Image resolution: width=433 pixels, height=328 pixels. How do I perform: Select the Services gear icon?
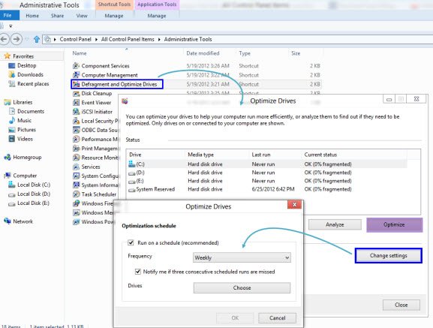point(77,167)
